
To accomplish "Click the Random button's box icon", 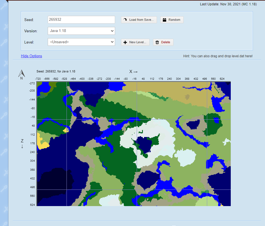I will (x=165, y=20).
